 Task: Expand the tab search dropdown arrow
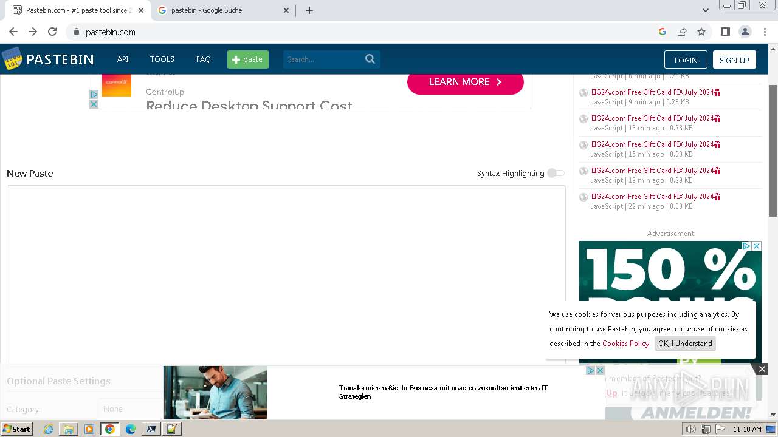coord(705,10)
